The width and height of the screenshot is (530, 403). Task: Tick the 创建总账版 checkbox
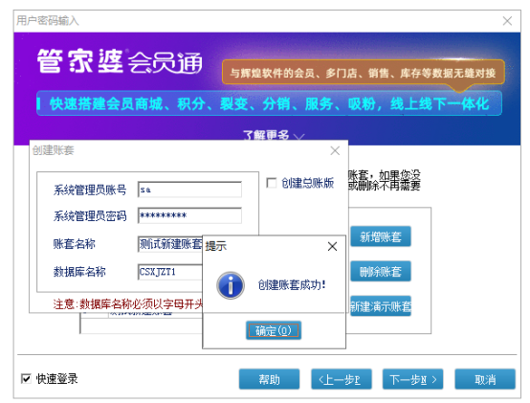(272, 183)
